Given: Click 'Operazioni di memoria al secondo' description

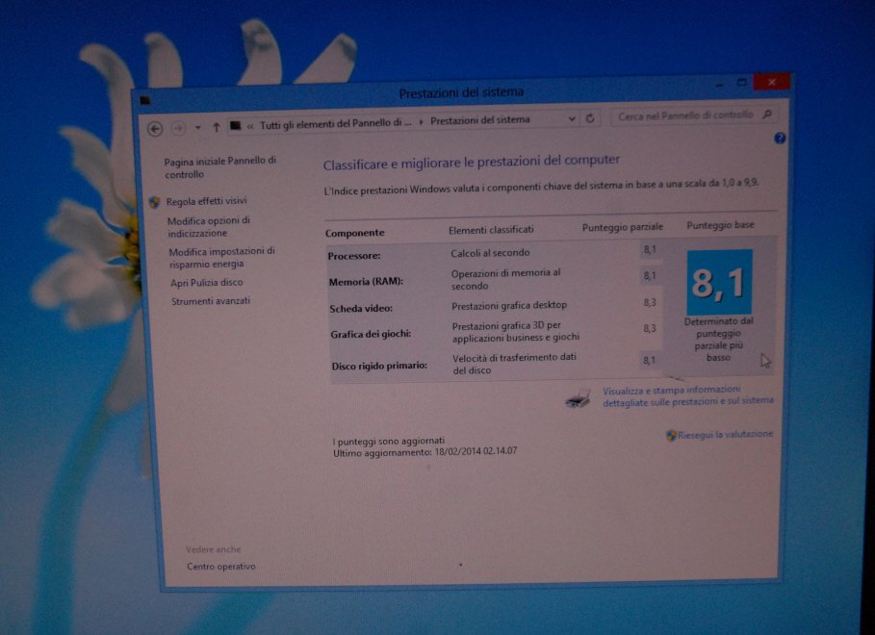Looking at the screenshot, I should (505, 279).
